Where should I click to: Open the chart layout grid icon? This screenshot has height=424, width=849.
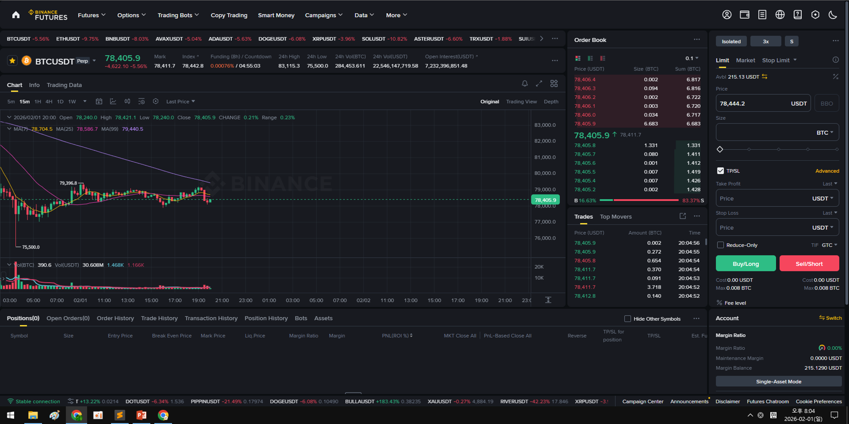554,83
